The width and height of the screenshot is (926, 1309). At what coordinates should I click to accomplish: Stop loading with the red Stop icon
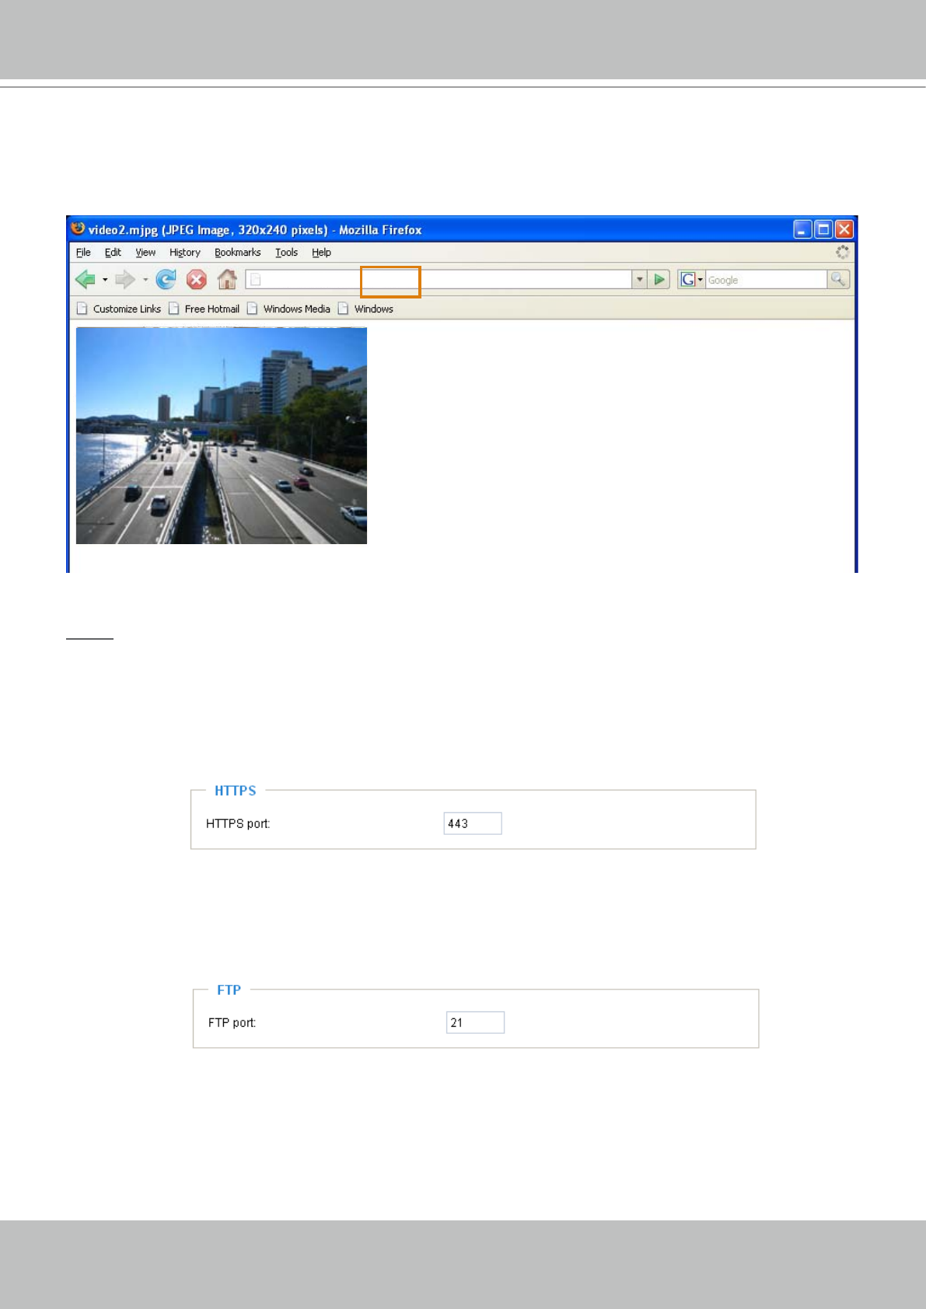tap(197, 279)
